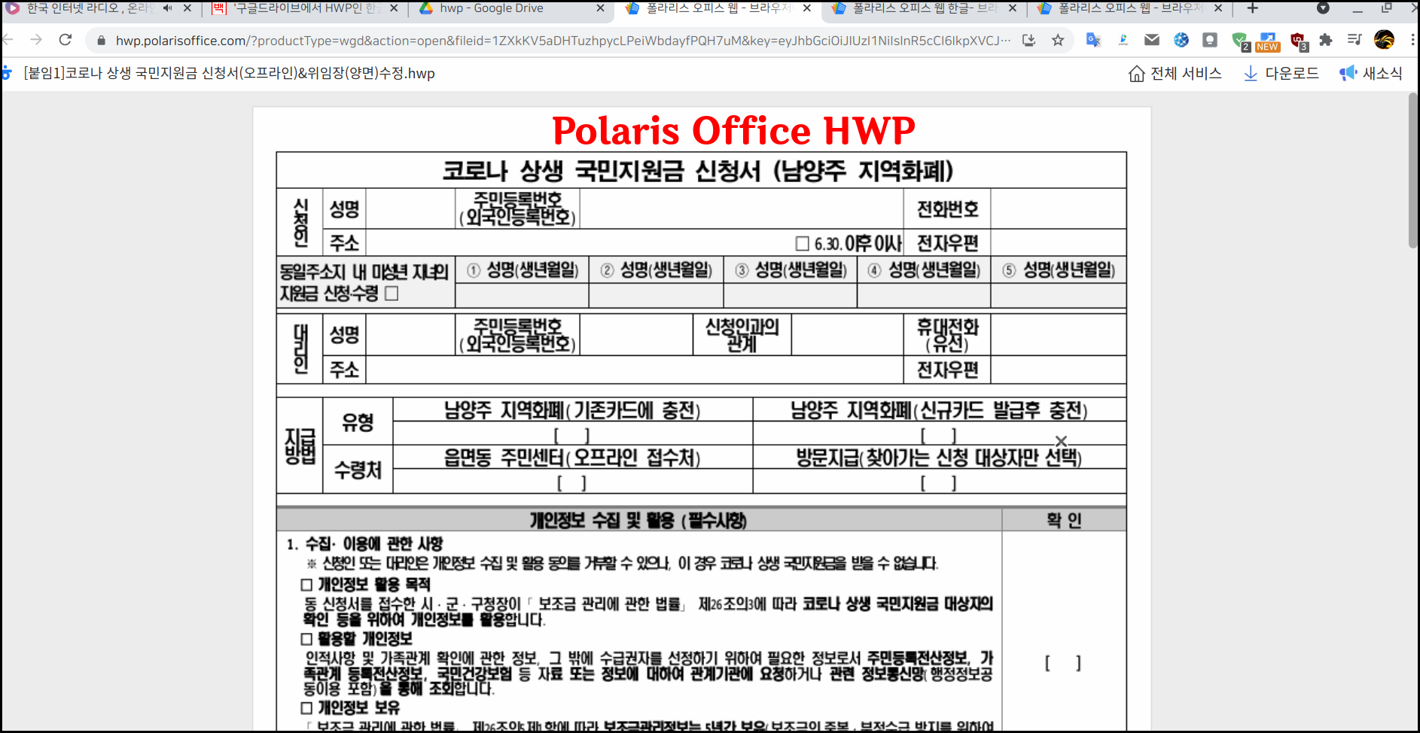Mark the bracket under 신규카드 발급후 충전
The image size is (1420, 733).
click(x=939, y=435)
